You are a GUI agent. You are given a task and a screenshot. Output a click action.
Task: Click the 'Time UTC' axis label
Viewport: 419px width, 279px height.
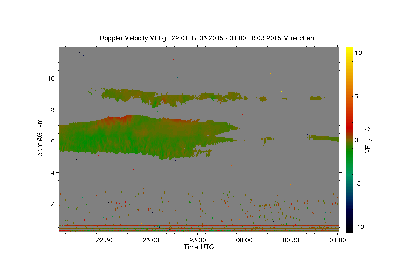[x=199, y=247]
